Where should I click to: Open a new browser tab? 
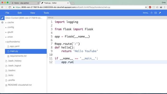click(x=73, y=3)
